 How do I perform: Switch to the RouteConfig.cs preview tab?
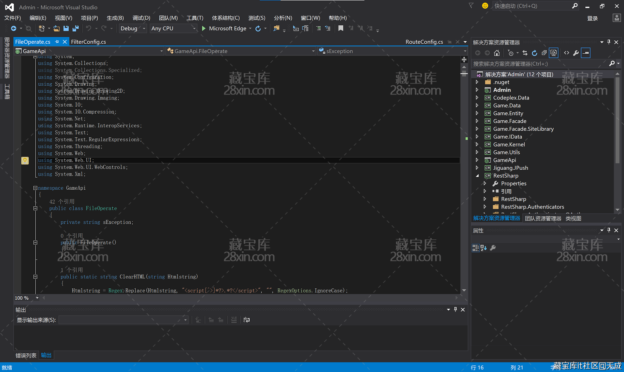pos(424,42)
